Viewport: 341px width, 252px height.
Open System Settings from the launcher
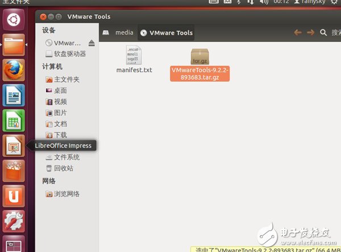pos(14,221)
